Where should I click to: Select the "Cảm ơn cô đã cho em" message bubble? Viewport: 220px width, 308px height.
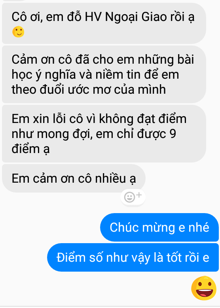point(104,74)
